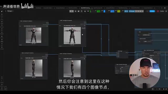This screenshot has width=168, height=94.
Task: Open the Manager button
Action: 132,11
